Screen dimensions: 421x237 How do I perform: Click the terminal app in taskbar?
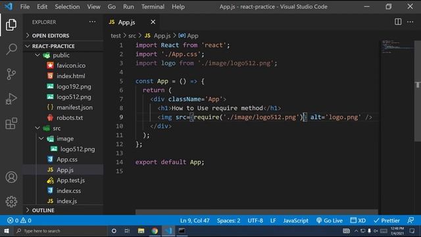coord(182,231)
